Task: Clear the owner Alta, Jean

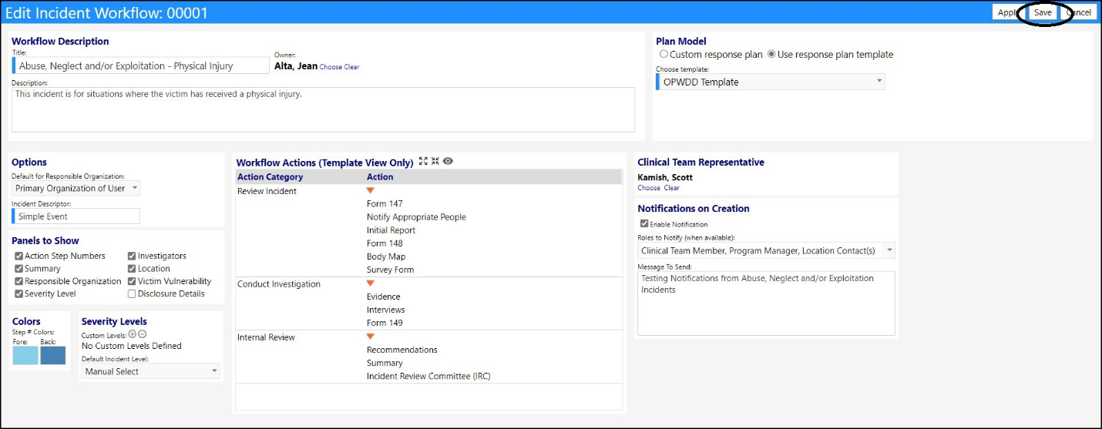Action: (351, 67)
